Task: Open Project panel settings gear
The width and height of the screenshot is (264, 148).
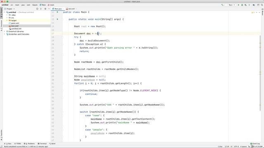Action: click(45, 9)
